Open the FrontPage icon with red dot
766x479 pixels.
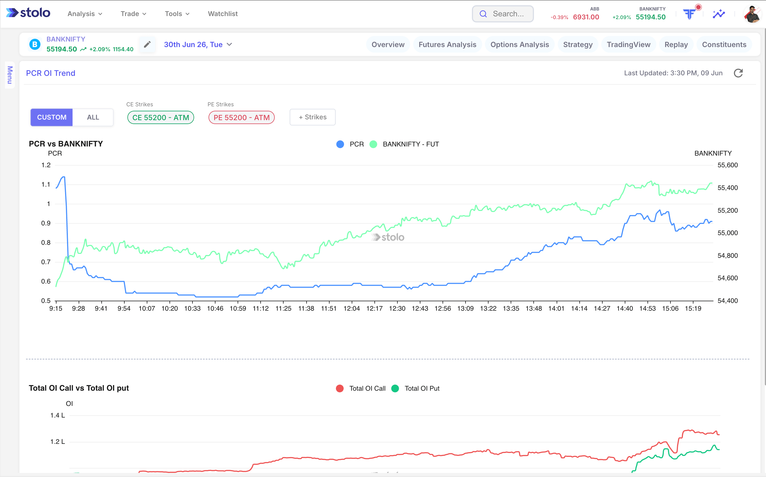689,14
